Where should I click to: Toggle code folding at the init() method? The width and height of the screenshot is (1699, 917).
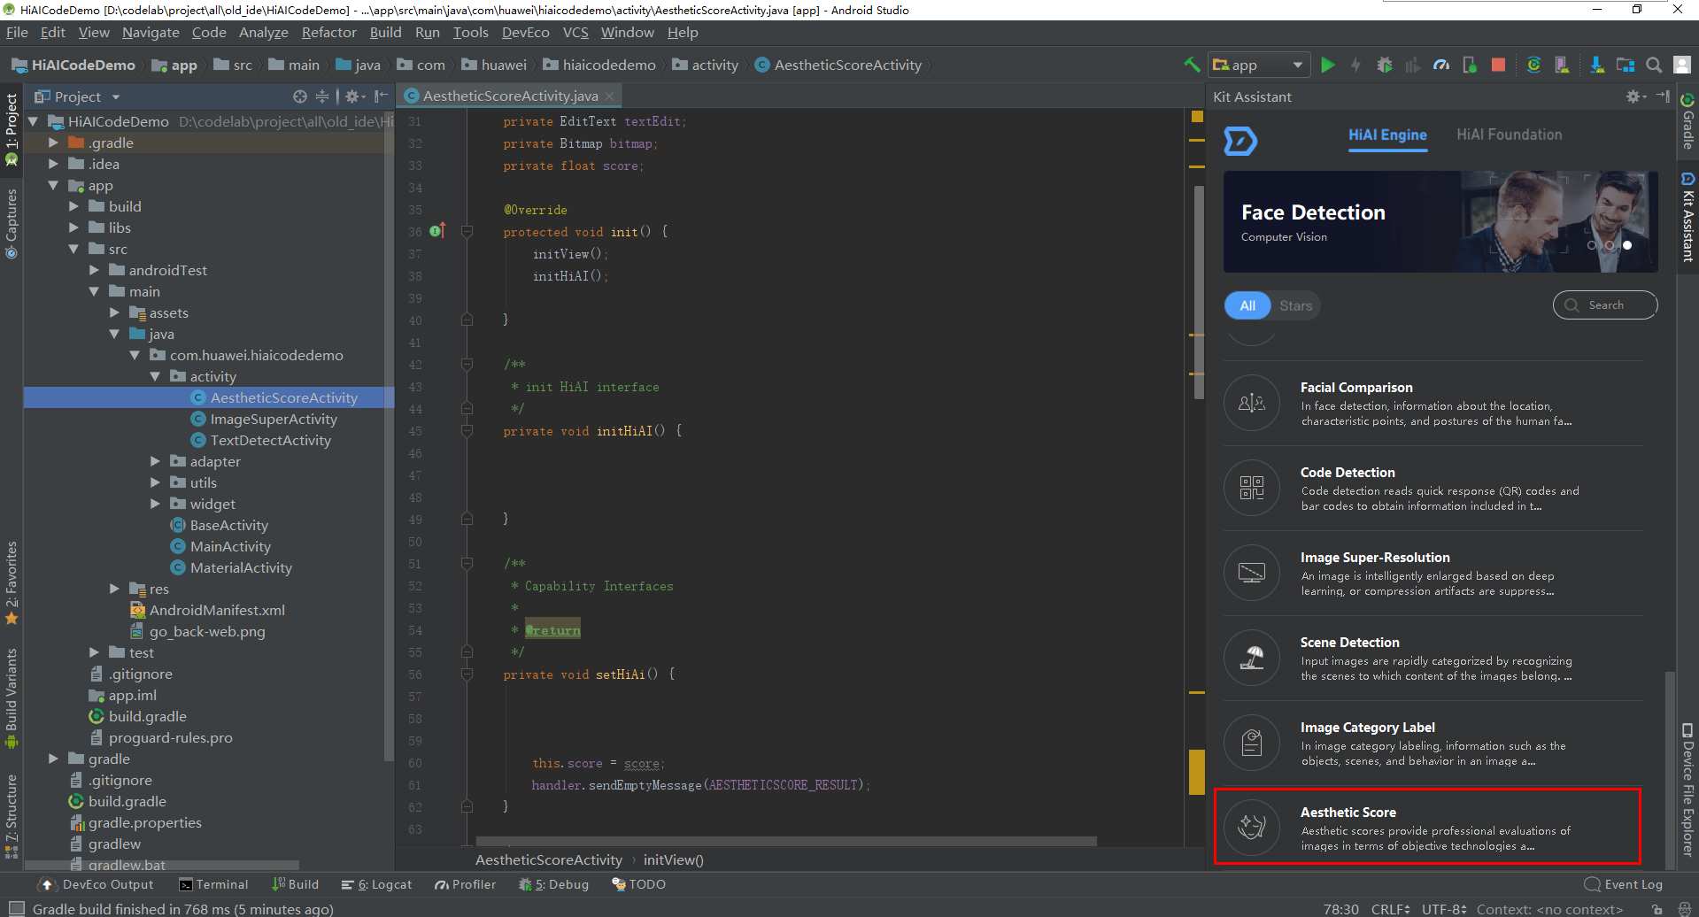pyautogui.click(x=467, y=232)
